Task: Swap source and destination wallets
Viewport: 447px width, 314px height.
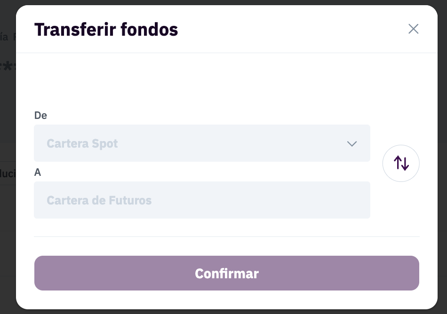Action: coord(401,163)
